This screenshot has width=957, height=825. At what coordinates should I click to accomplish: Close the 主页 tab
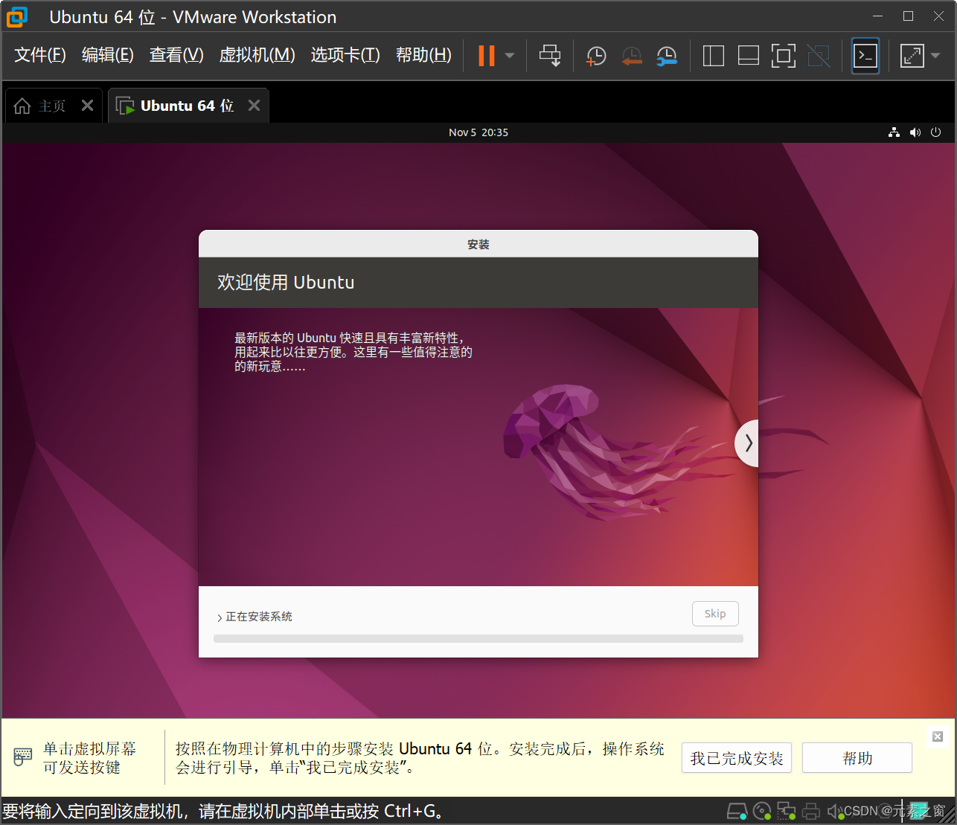click(x=88, y=106)
